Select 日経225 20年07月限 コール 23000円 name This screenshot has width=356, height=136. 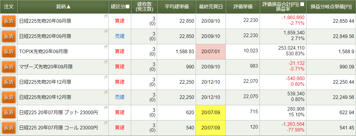point(59,128)
